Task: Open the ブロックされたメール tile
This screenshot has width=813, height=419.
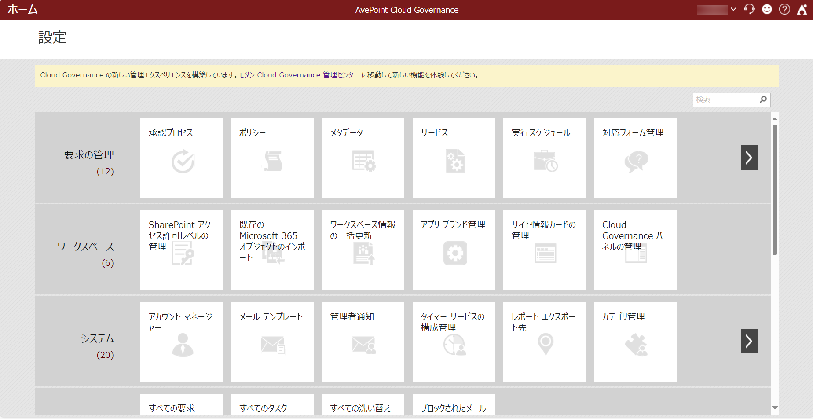Action: click(x=454, y=404)
